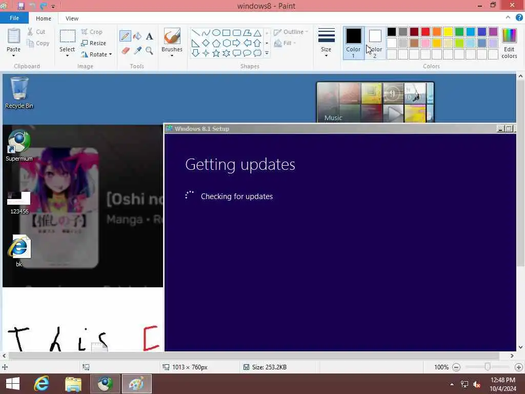Click the zoom in plus button

[x=519, y=367]
